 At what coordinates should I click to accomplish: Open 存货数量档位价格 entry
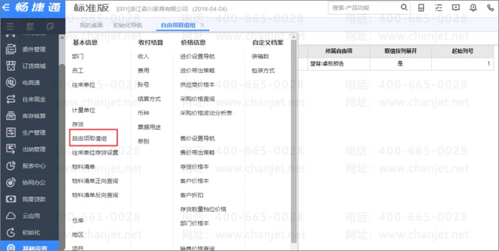click(203, 209)
